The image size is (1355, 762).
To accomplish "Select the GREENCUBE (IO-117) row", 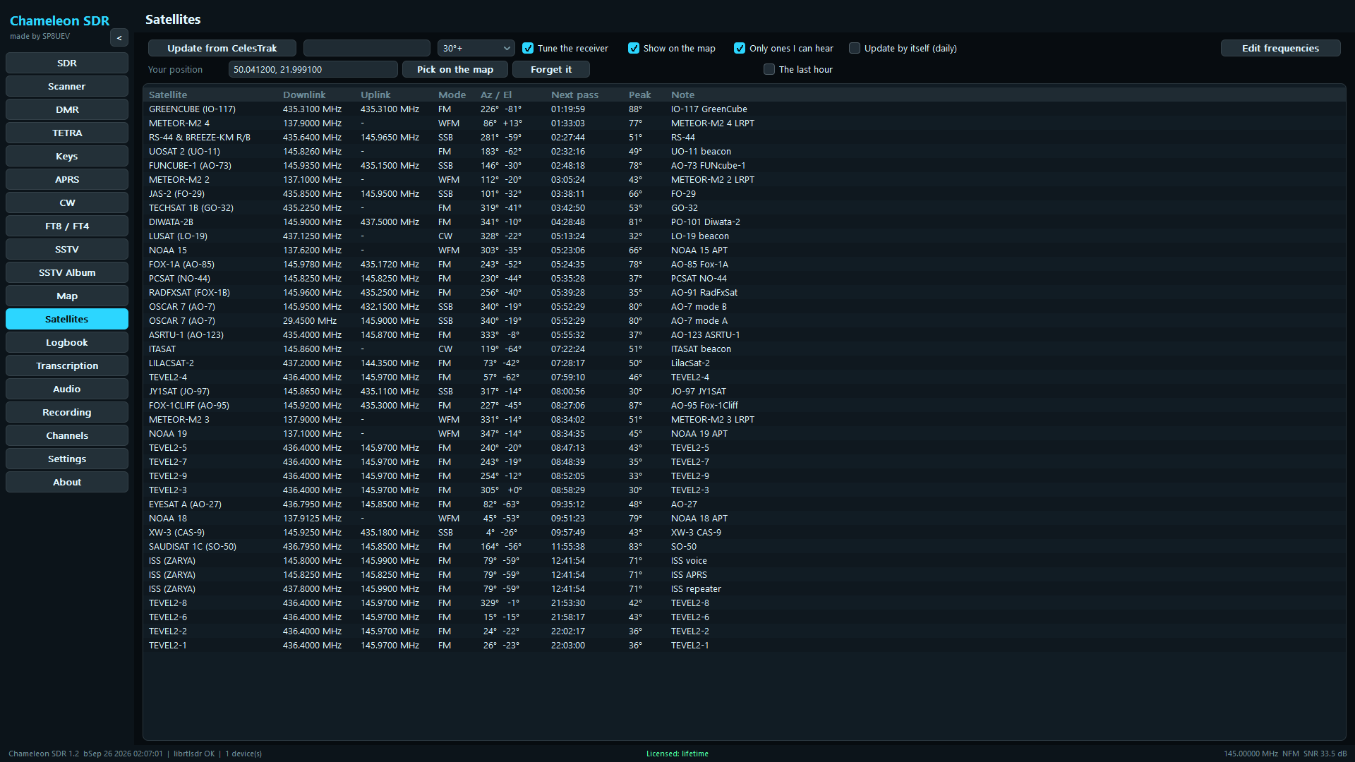I will click(x=745, y=109).
